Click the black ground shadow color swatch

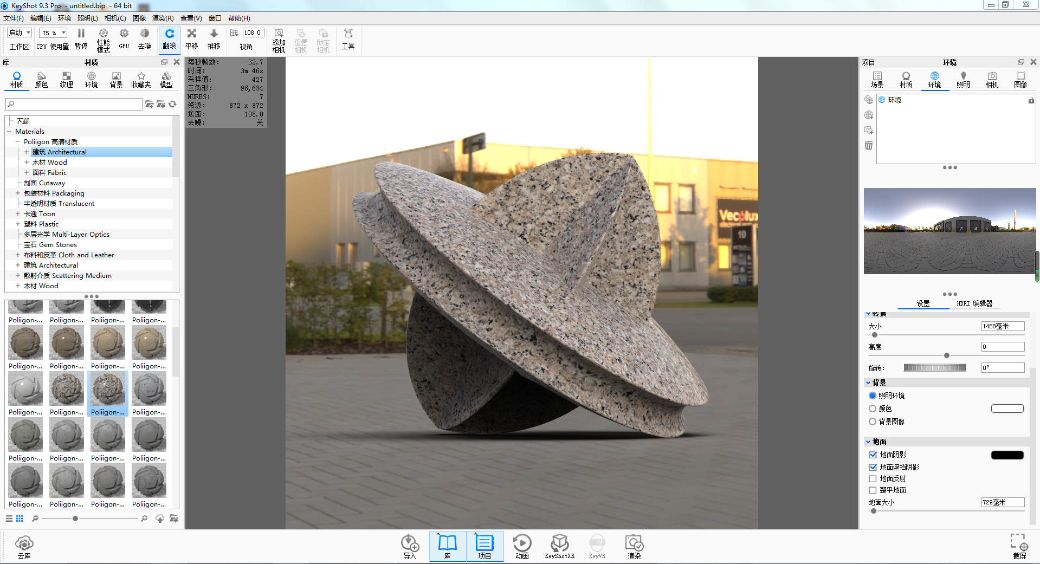(1007, 455)
